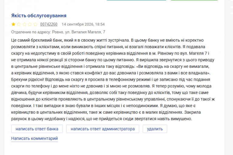Click the green button edge at the top
The width and height of the screenshot is (233, 155).
pos(194,0)
